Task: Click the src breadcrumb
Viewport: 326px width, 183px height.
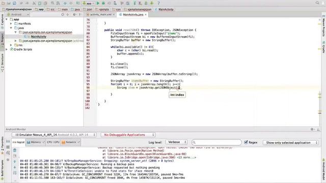Action: [x=50, y=9]
